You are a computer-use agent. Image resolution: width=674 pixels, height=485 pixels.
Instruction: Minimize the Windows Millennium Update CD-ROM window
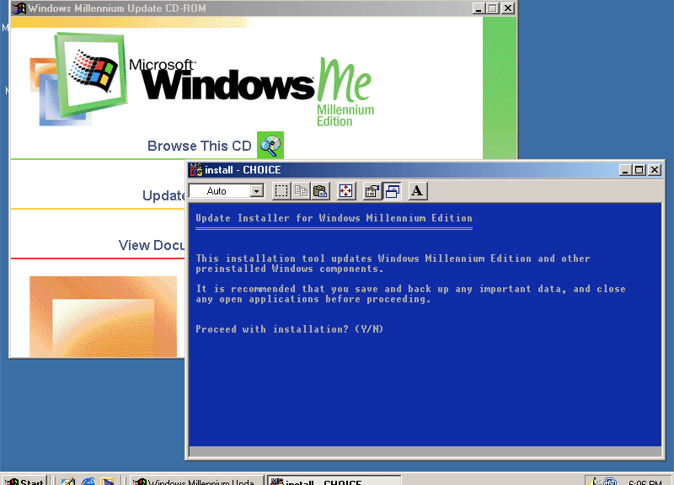coord(479,8)
